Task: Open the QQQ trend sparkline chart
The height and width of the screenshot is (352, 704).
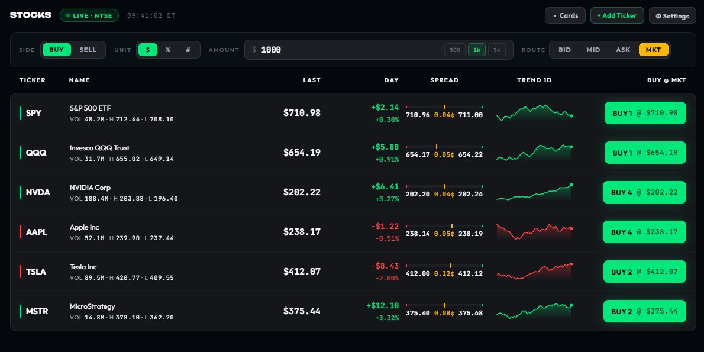Action: pos(534,153)
